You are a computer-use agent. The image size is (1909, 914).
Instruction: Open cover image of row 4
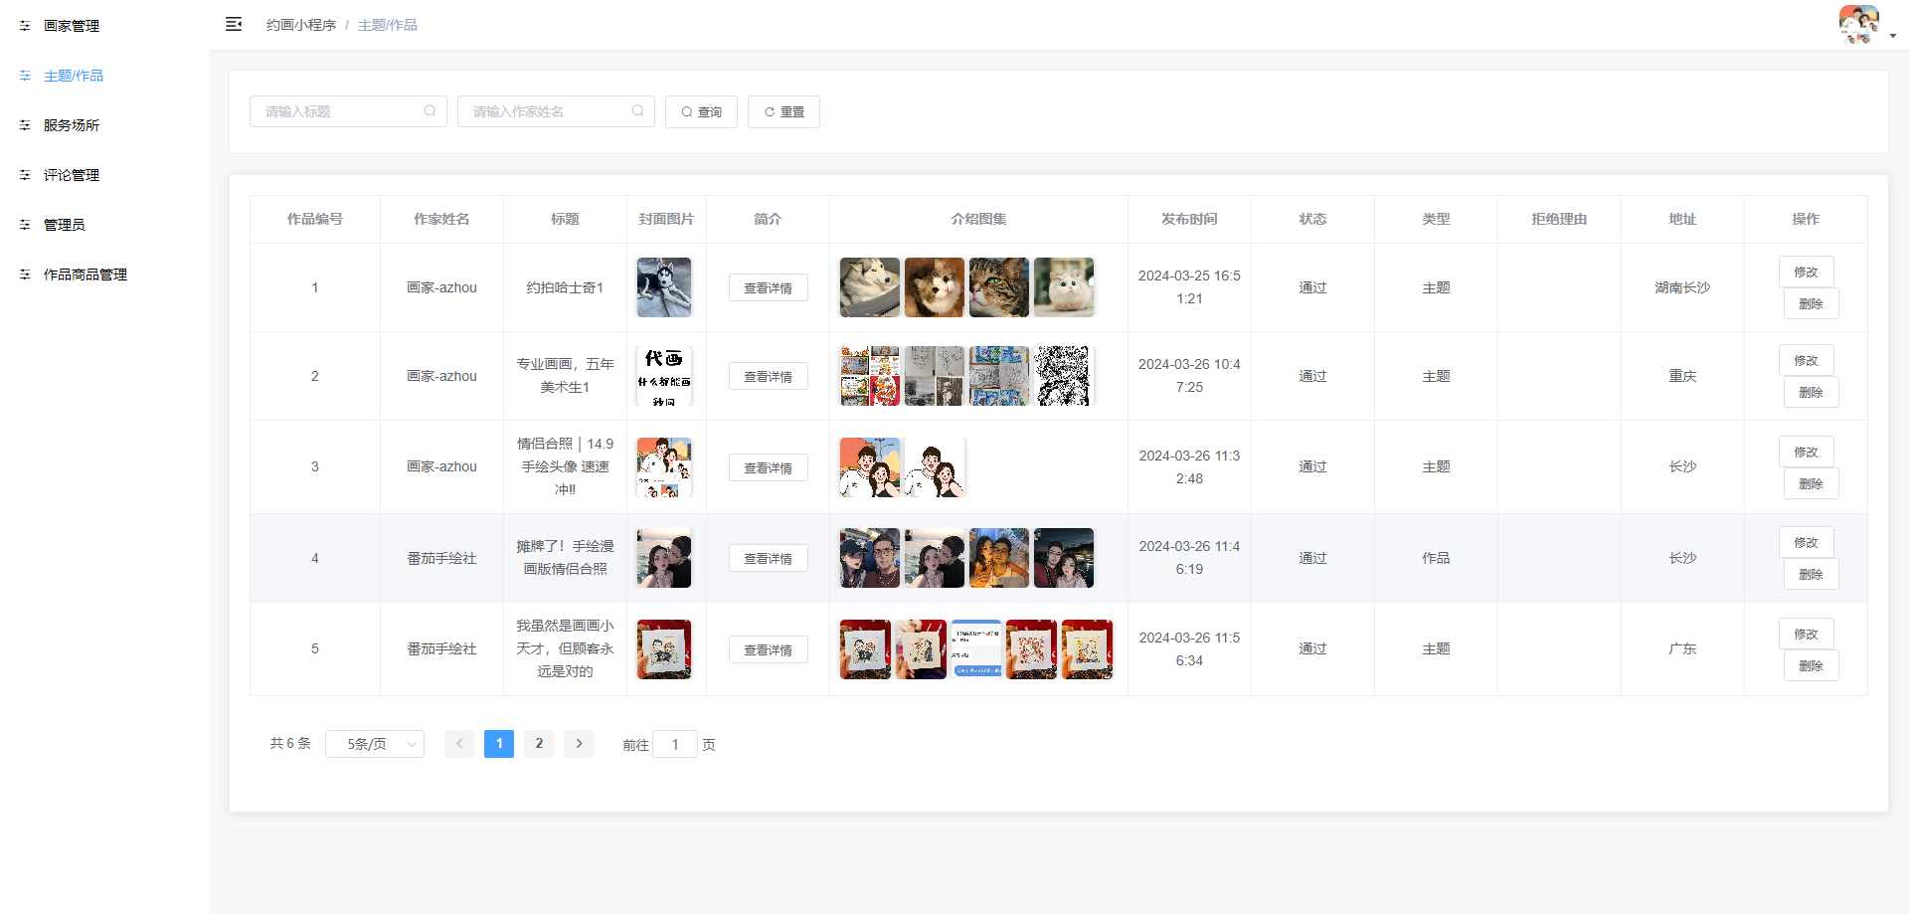pyautogui.click(x=664, y=558)
